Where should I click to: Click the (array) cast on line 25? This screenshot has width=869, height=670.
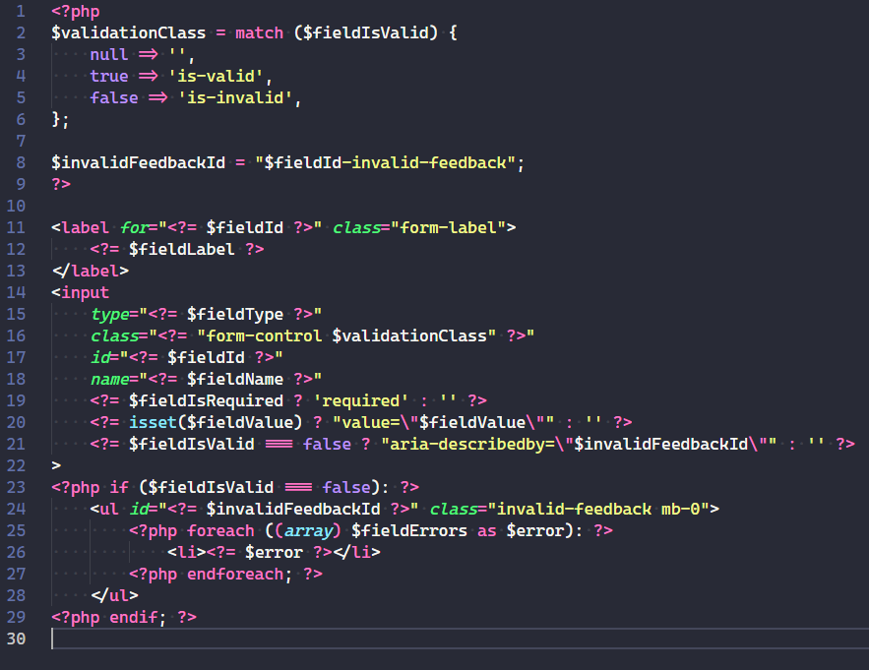pos(308,529)
